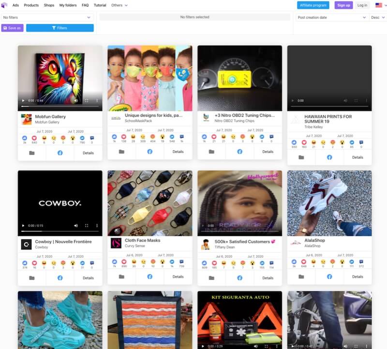Enter fullscreen on Cowboy video
387x349 pixels.
(x=87, y=225)
